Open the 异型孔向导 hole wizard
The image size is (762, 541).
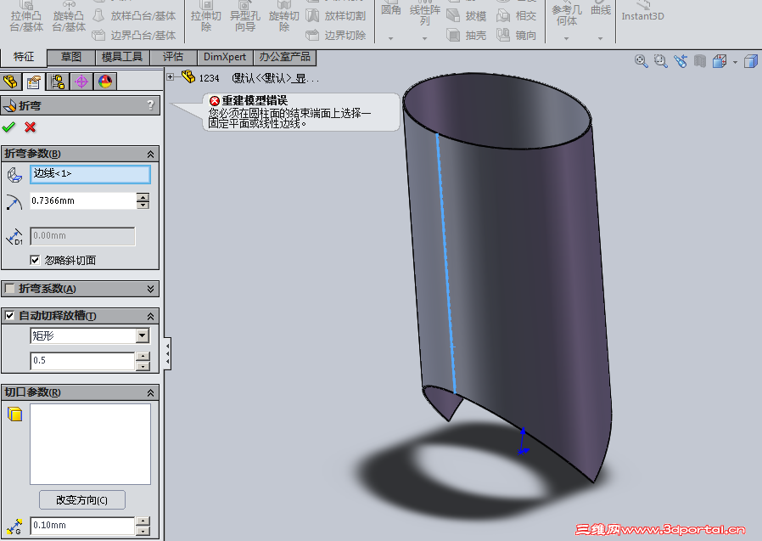click(x=245, y=16)
